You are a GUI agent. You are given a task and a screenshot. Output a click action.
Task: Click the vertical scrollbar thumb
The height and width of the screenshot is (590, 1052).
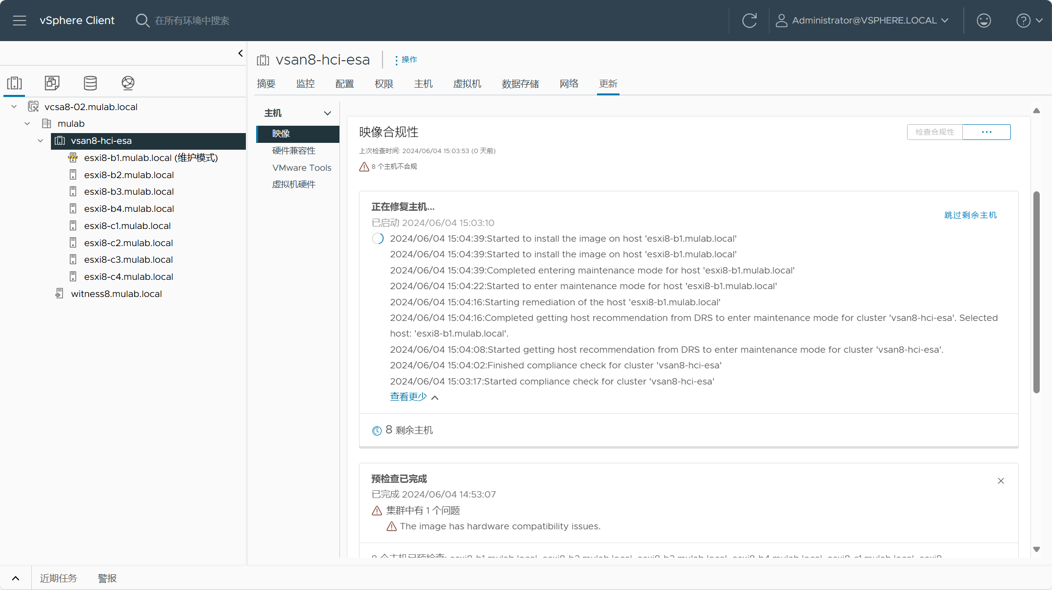click(x=1036, y=292)
